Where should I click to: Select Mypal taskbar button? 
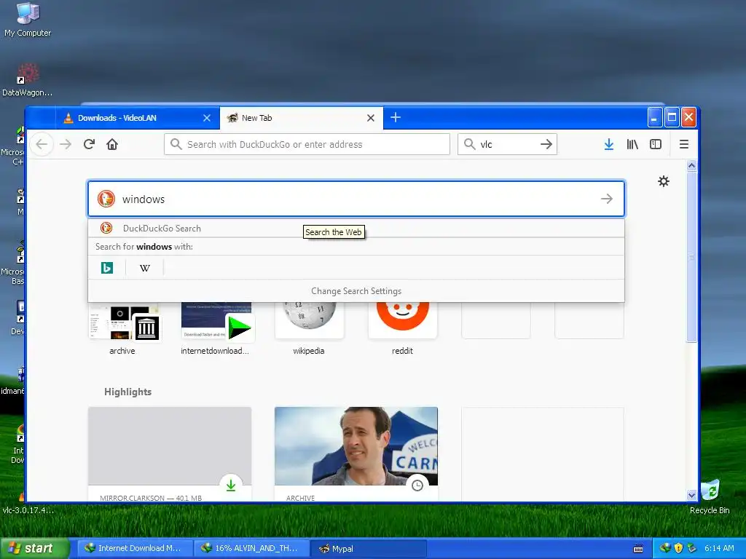click(x=369, y=548)
